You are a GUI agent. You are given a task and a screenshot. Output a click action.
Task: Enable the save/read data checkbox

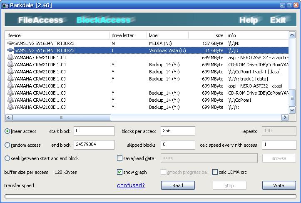point(120,158)
